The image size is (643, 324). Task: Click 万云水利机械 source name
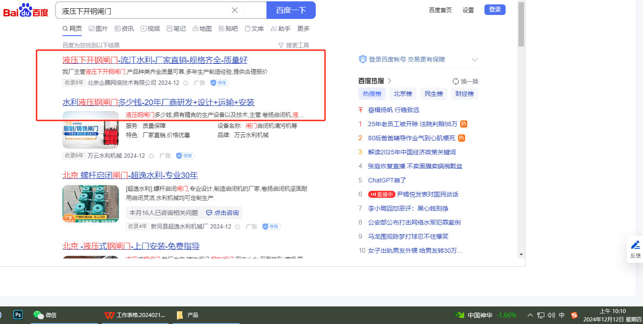tap(105, 156)
